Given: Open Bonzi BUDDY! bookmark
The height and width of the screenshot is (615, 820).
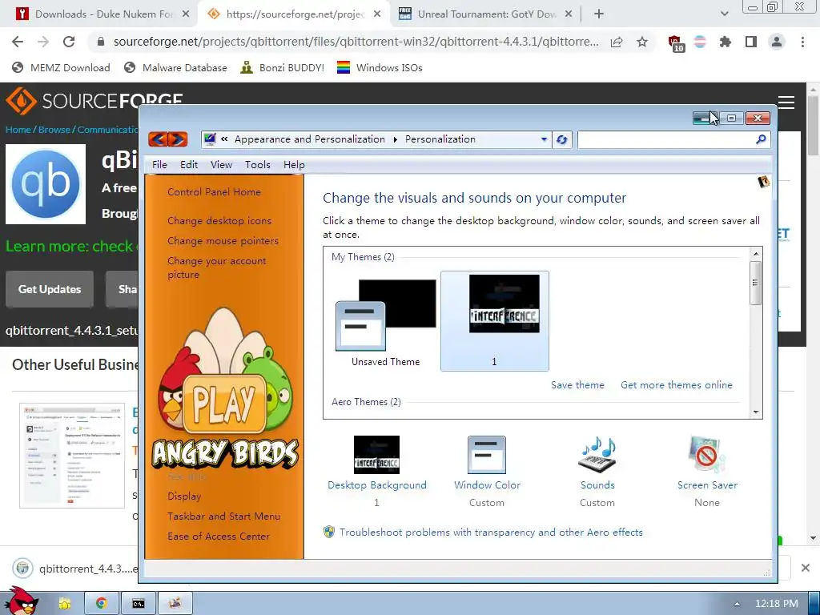Looking at the screenshot, I should tap(283, 67).
